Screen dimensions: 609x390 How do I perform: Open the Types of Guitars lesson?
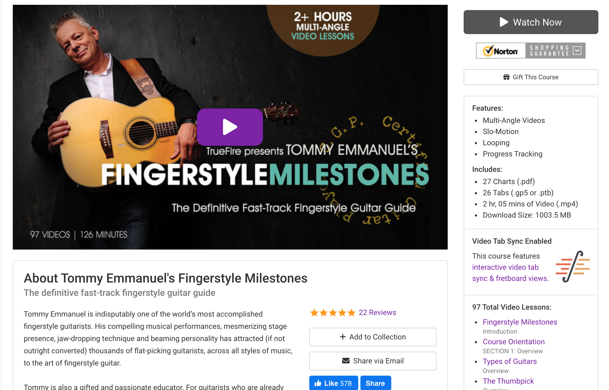(x=510, y=361)
